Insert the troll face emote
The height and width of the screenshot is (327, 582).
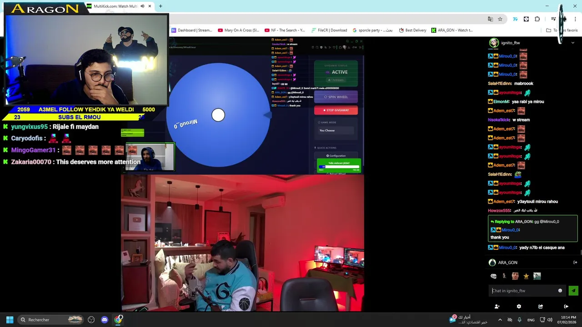click(x=494, y=276)
